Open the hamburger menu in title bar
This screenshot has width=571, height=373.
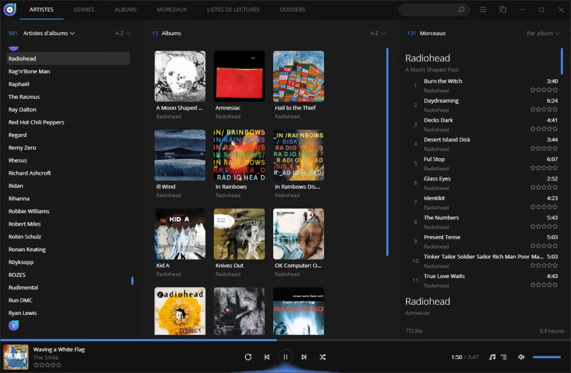coord(483,9)
